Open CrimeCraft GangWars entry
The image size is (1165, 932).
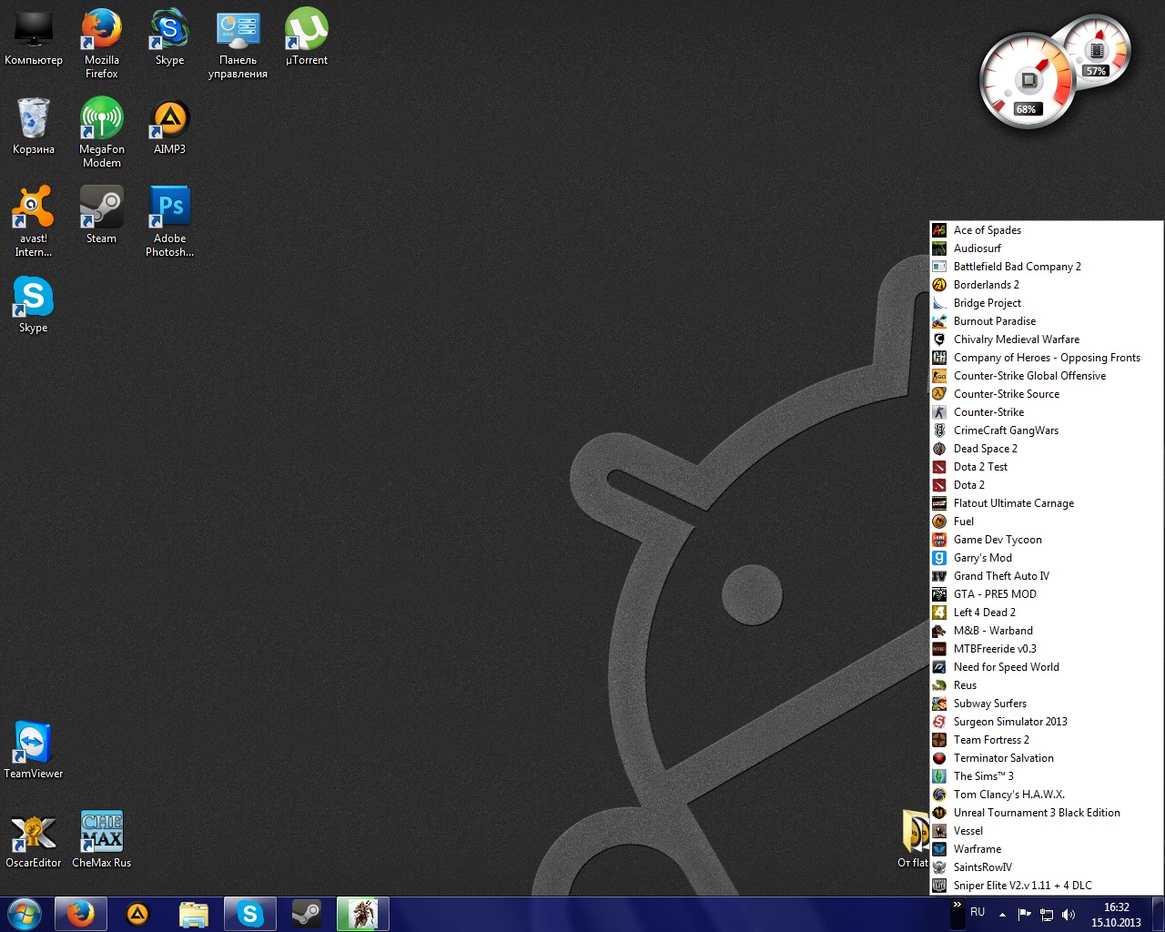click(x=1047, y=431)
